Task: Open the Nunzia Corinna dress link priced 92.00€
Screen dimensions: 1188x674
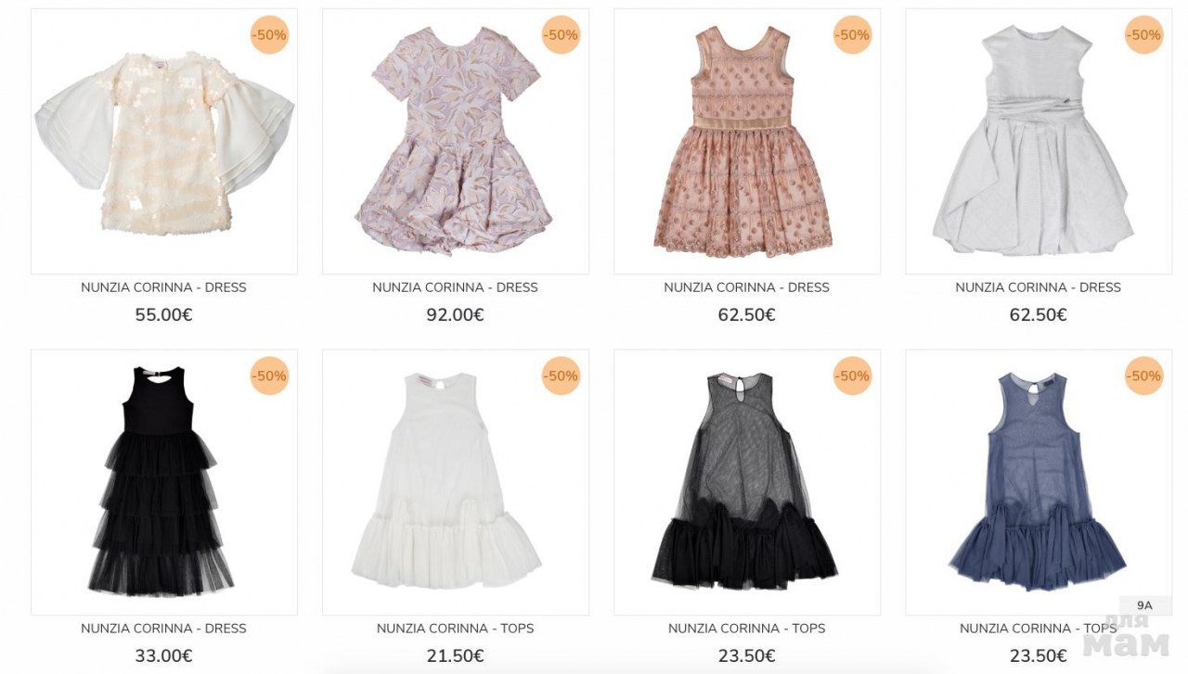Action: click(x=456, y=287)
